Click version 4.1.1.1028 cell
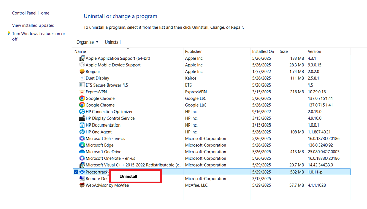The width and height of the screenshot is (367, 209). click(317, 185)
